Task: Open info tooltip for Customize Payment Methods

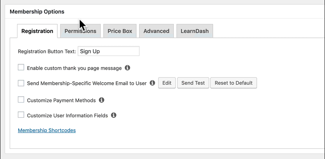Action: (101, 100)
